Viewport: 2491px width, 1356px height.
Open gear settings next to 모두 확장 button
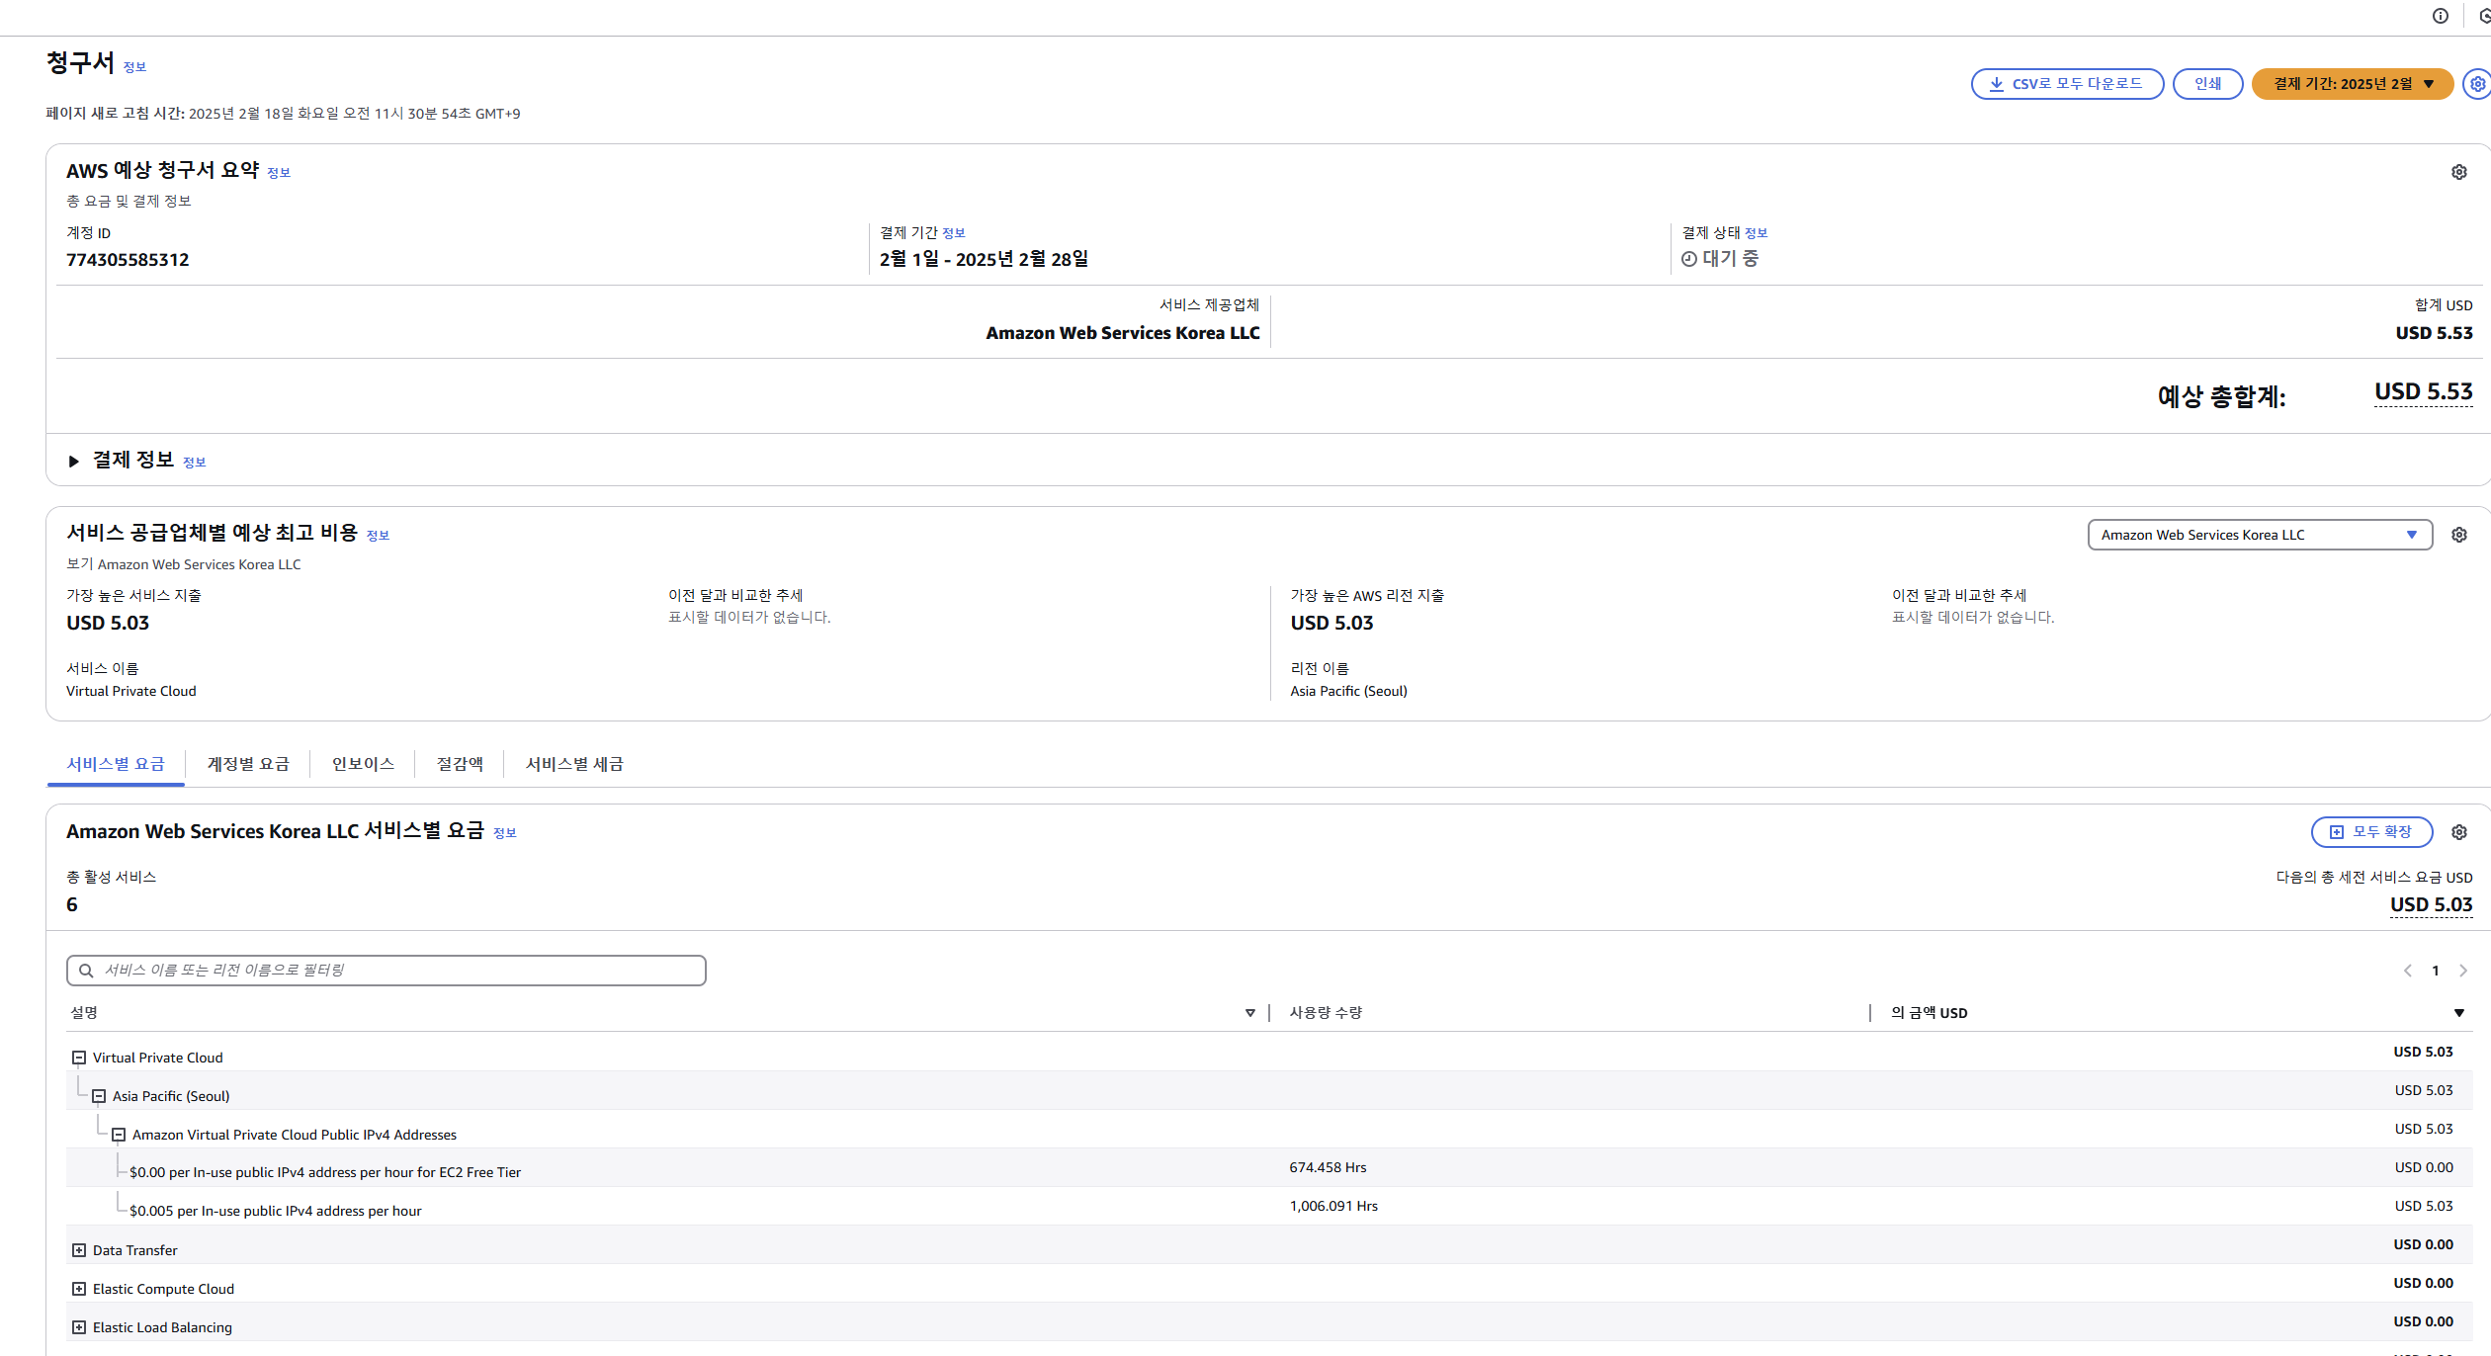(2459, 832)
